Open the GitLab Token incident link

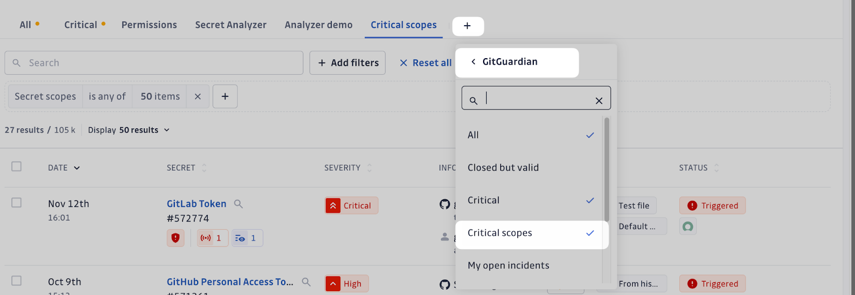pos(197,204)
